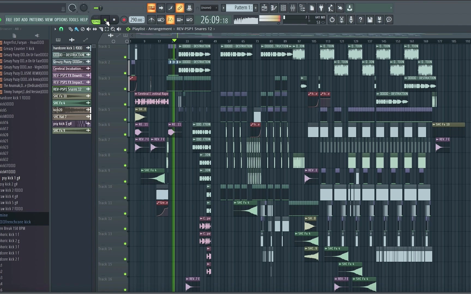Screen dimensions: 471x294
Task: Mute Track 1 green LED
Action: [125, 57]
